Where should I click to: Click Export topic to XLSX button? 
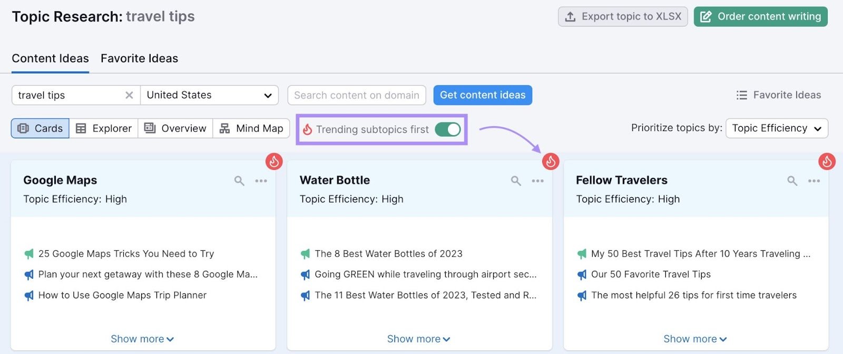tap(623, 17)
